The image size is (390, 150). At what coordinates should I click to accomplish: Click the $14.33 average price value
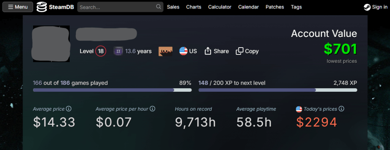54,122
